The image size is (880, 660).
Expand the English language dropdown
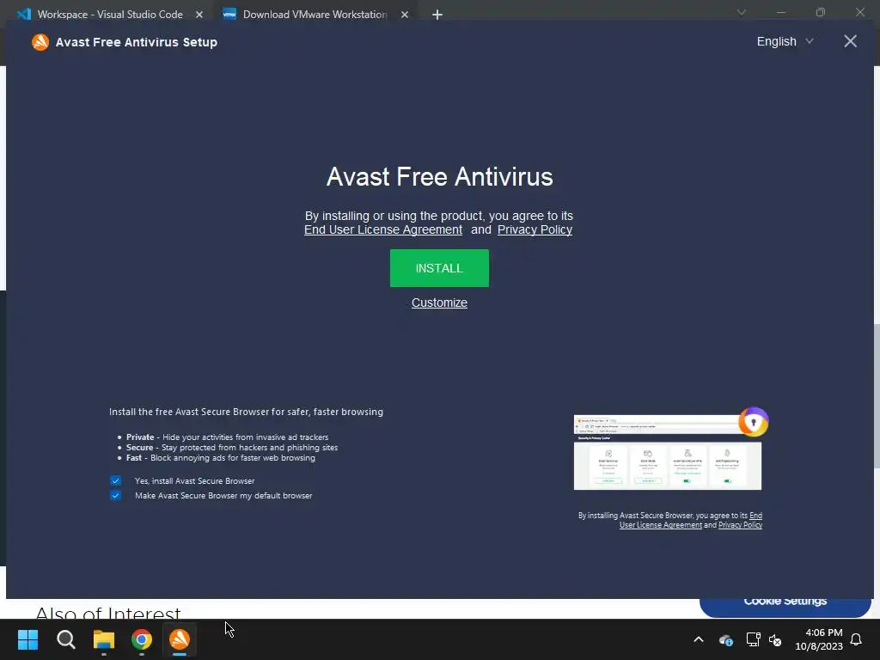(x=785, y=41)
